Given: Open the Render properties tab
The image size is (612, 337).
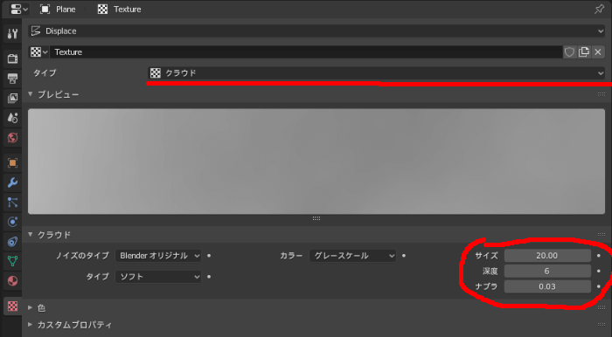Looking at the screenshot, I should [x=12, y=58].
